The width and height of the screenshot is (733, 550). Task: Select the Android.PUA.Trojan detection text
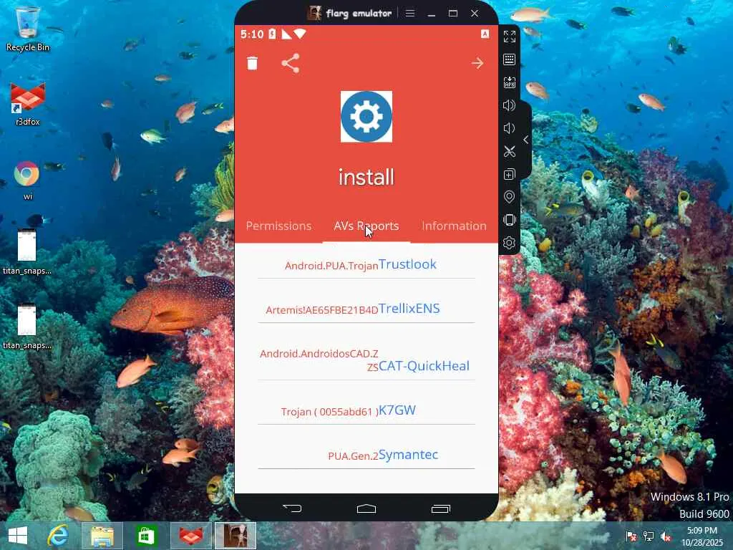[x=331, y=266]
